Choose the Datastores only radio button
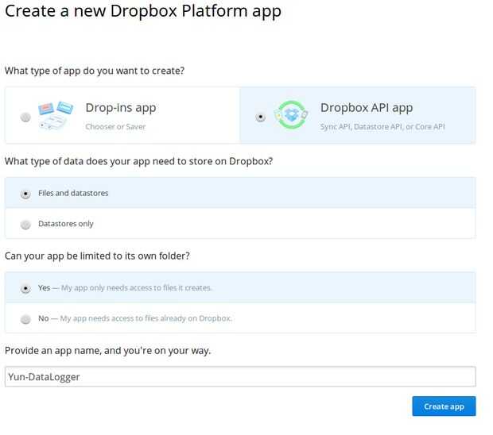 pos(26,224)
